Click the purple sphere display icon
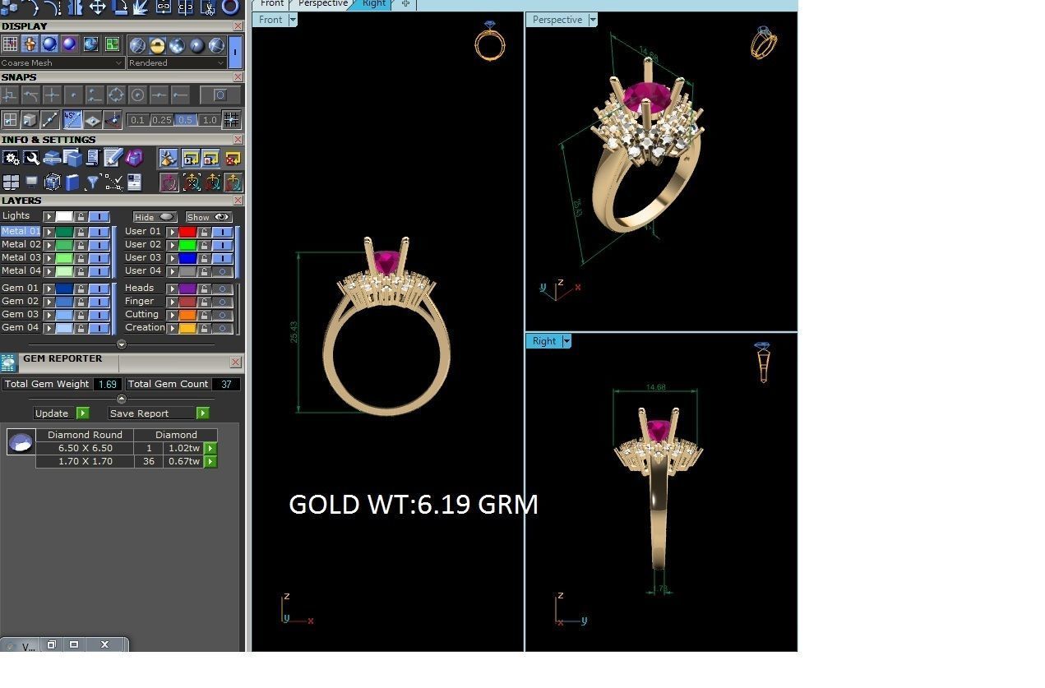 pyautogui.click(x=70, y=44)
